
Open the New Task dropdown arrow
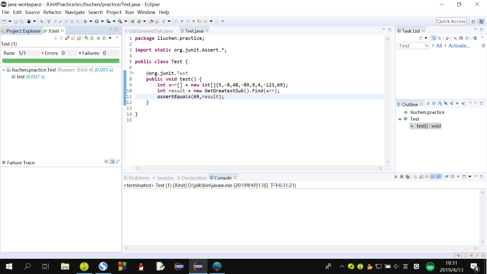click(426, 38)
